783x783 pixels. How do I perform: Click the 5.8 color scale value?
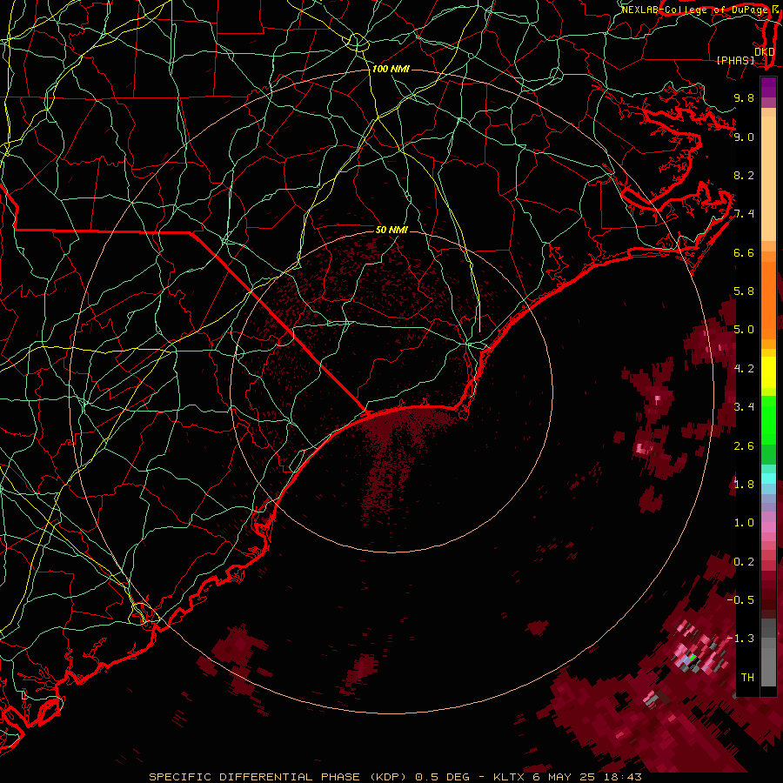click(x=744, y=291)
